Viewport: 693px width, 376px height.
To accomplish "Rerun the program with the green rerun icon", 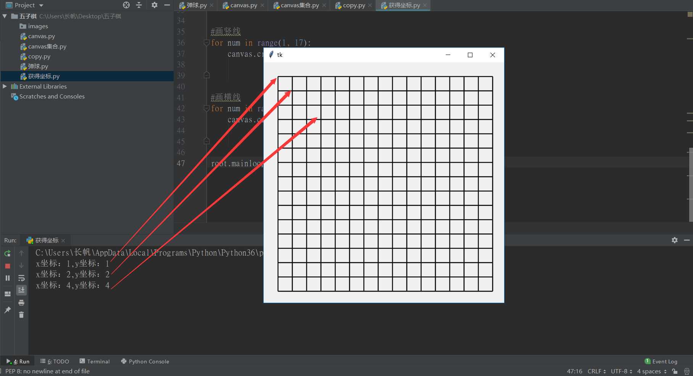I will (7, 253).
